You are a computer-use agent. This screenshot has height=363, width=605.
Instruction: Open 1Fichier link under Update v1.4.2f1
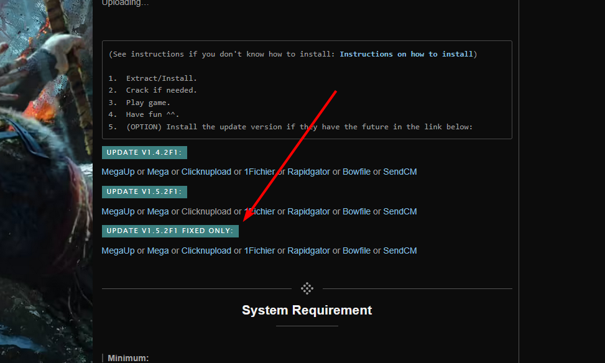[259, 172]
